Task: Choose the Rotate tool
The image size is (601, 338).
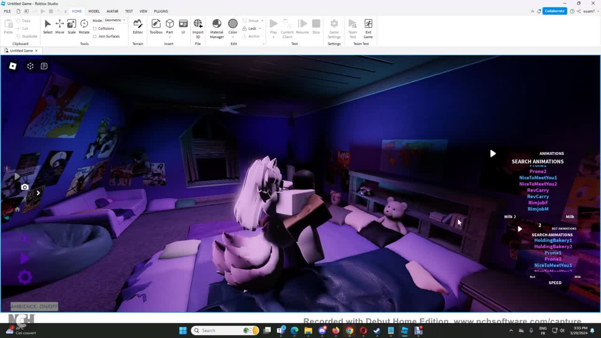Action: coord(84,26)
